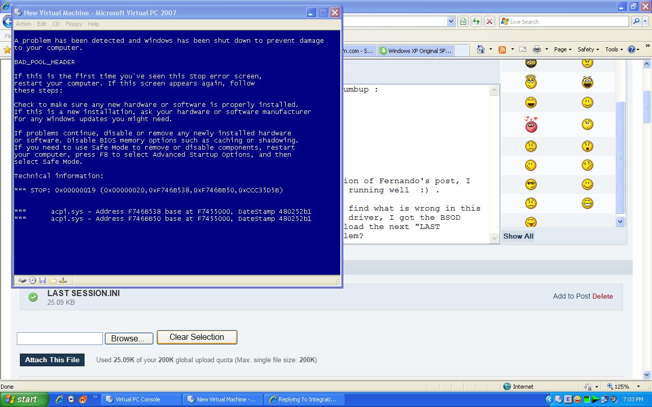The width and height of the screenshot is (652, 407).
Task: Open the CD menu in Virtual PC
Action: 56,24
